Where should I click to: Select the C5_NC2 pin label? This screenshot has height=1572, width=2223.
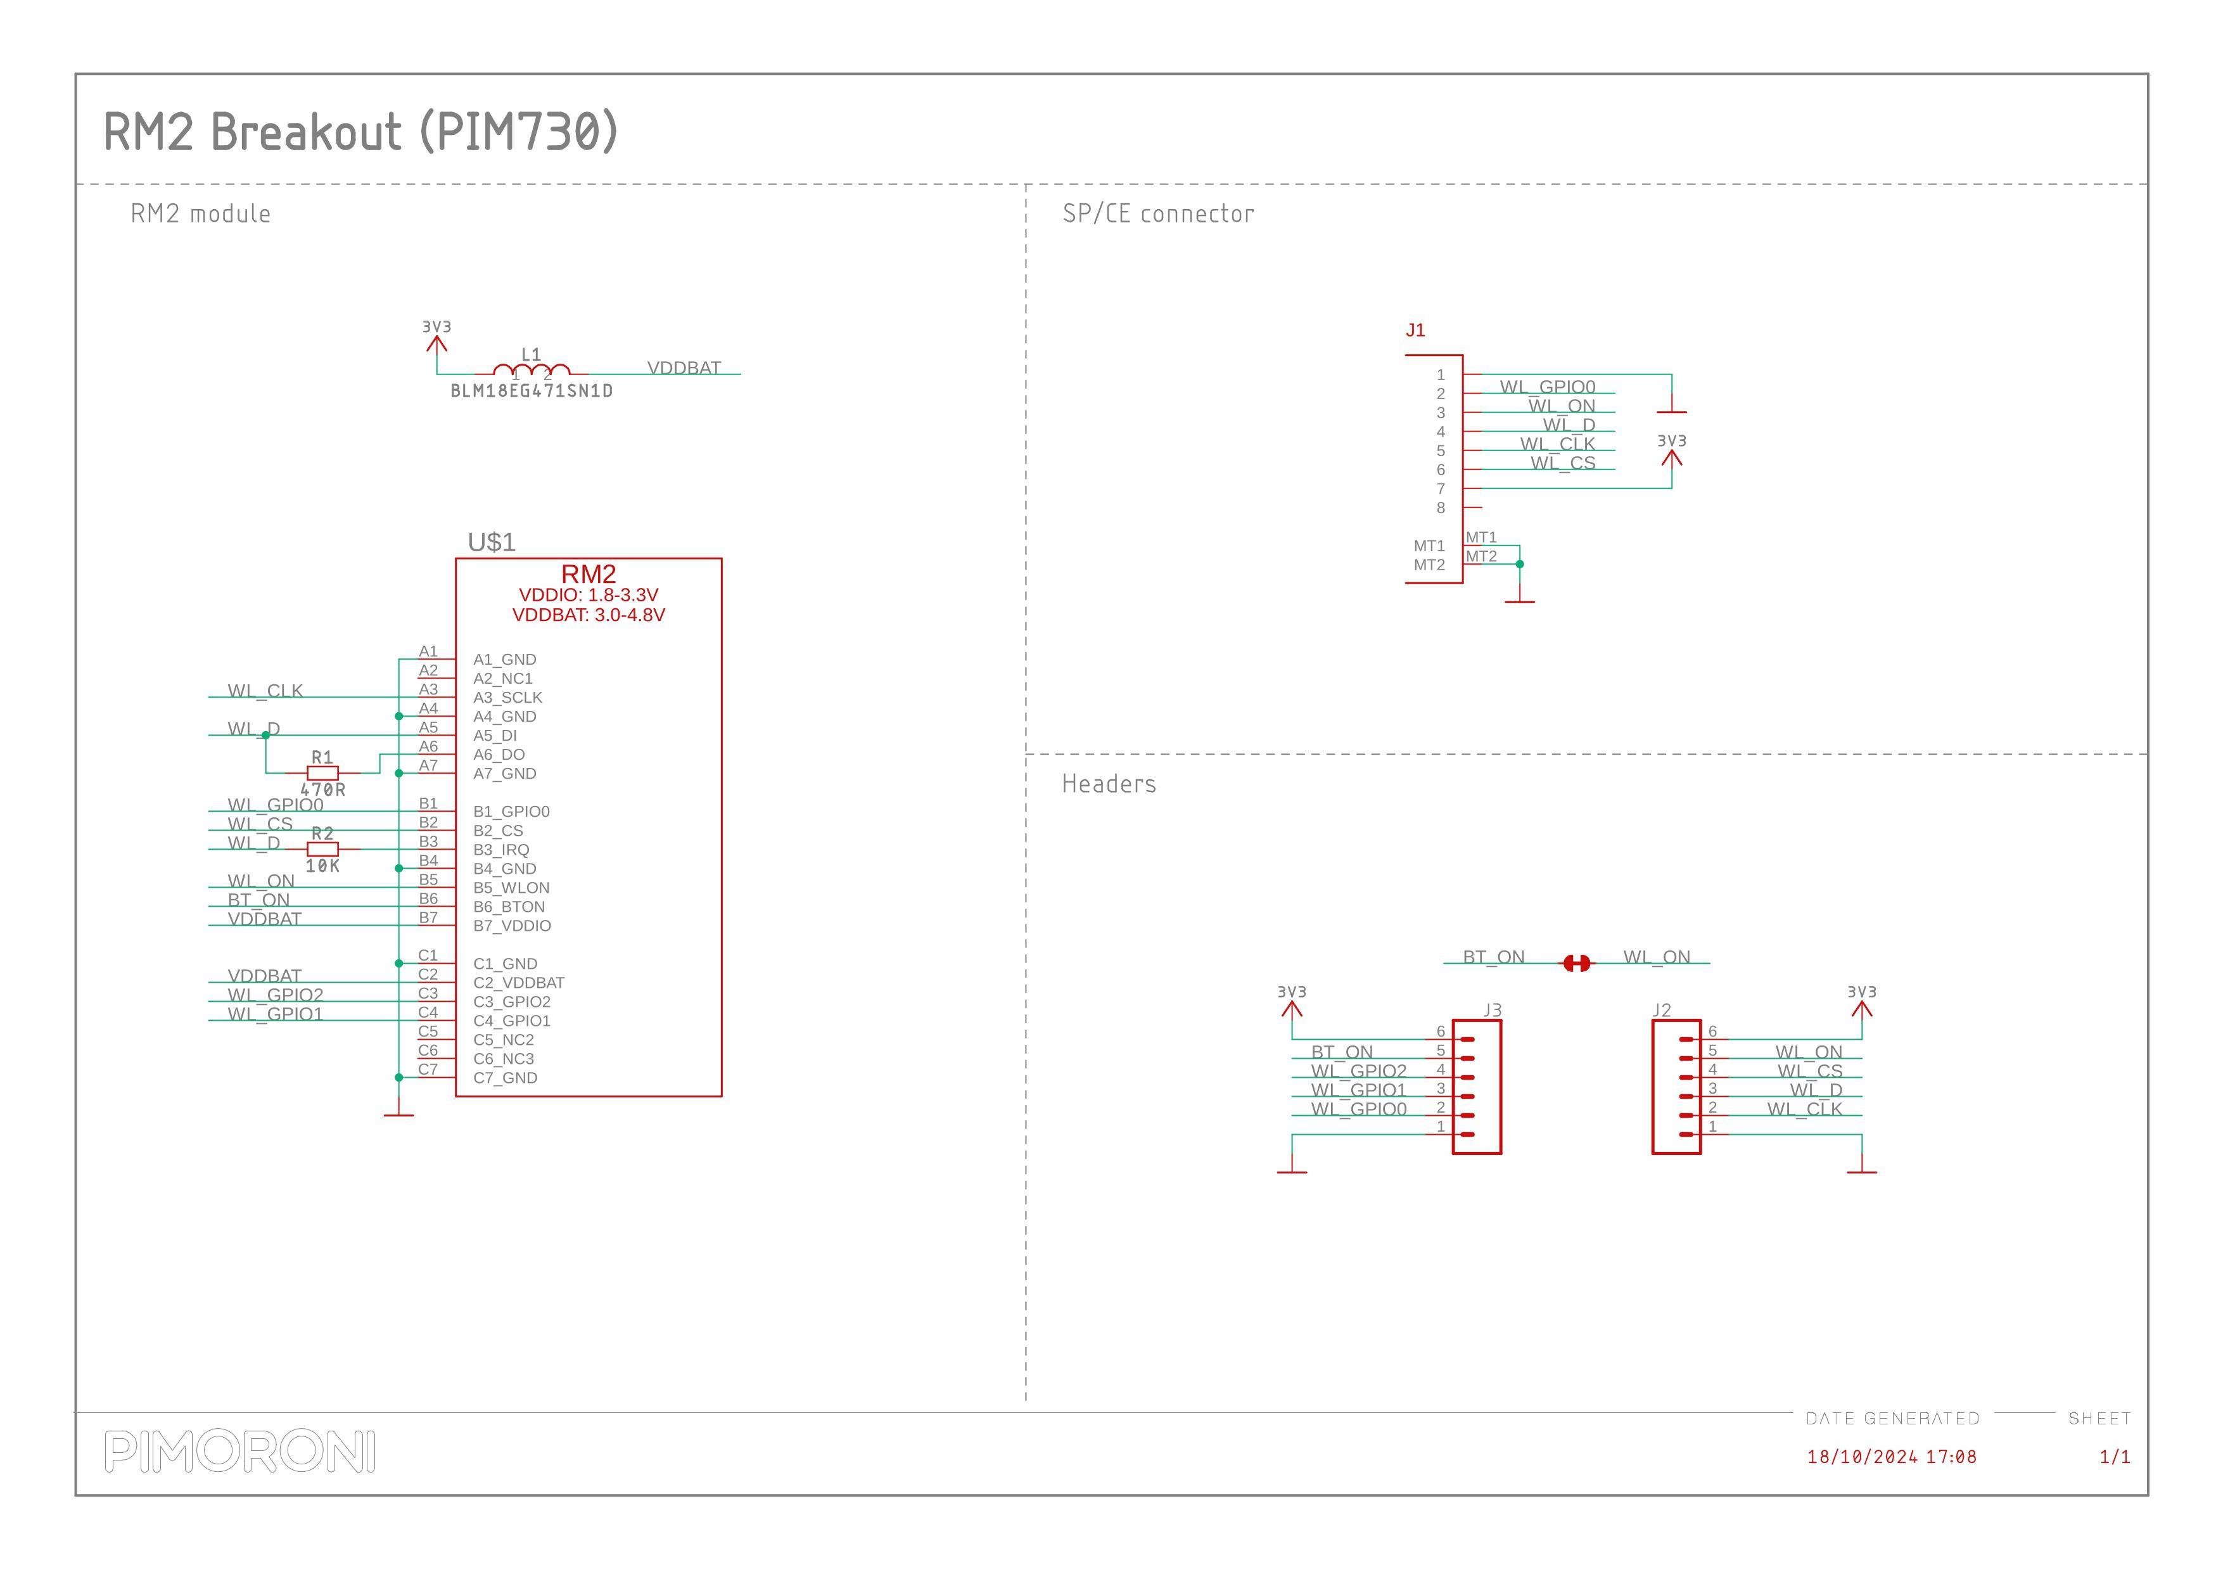(504, 1039)
